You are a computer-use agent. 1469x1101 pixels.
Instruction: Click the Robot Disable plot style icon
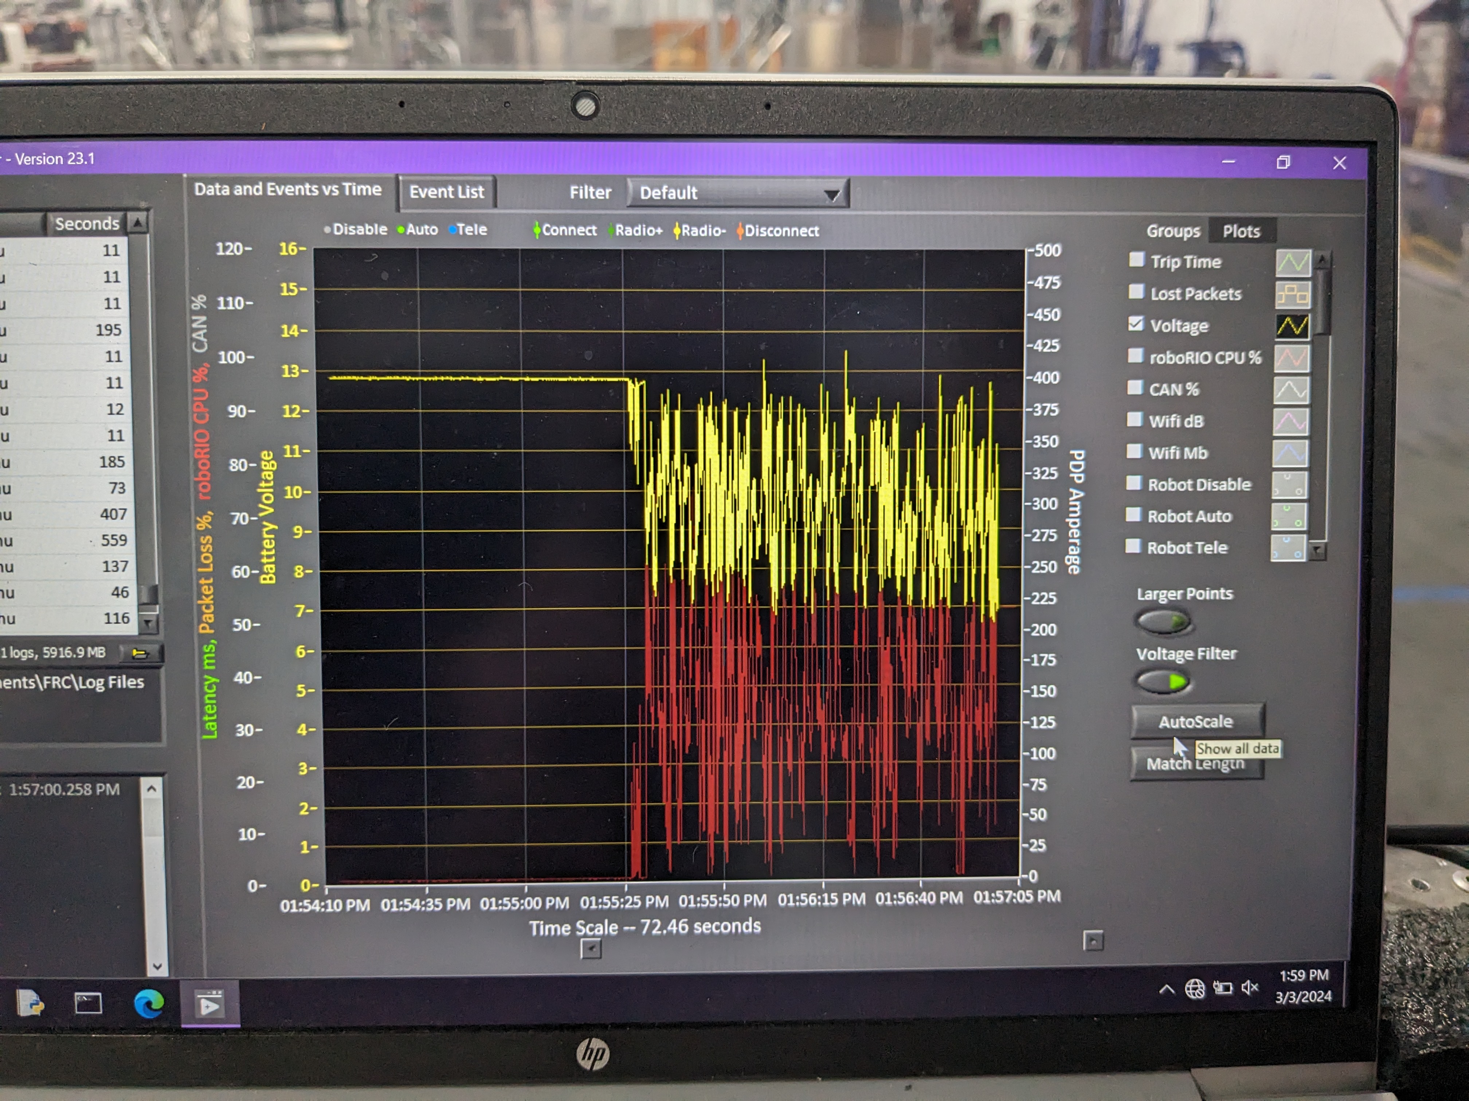pyautogui.click(x=1289, y=485)
